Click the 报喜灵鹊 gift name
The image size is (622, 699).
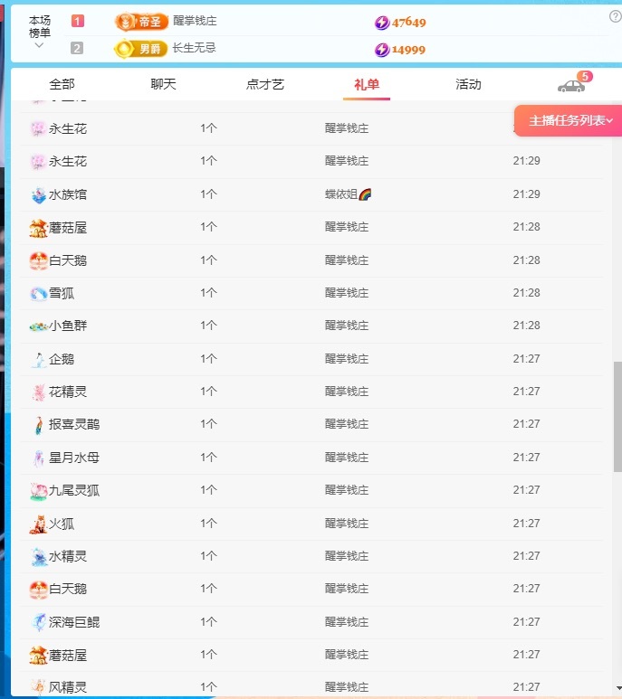(74, 424)
